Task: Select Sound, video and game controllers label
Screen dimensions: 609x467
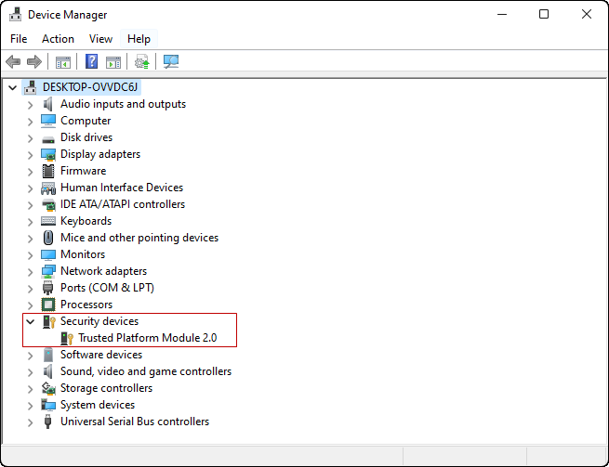Action: tap(146, 371)
